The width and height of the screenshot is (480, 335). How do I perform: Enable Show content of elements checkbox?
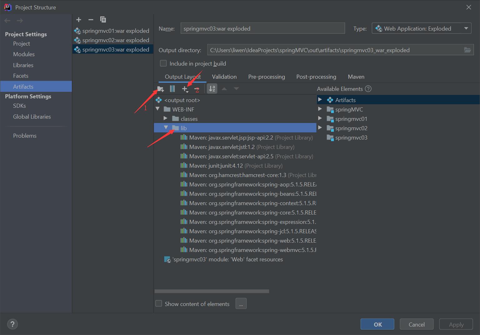click(x=159, y=304)
